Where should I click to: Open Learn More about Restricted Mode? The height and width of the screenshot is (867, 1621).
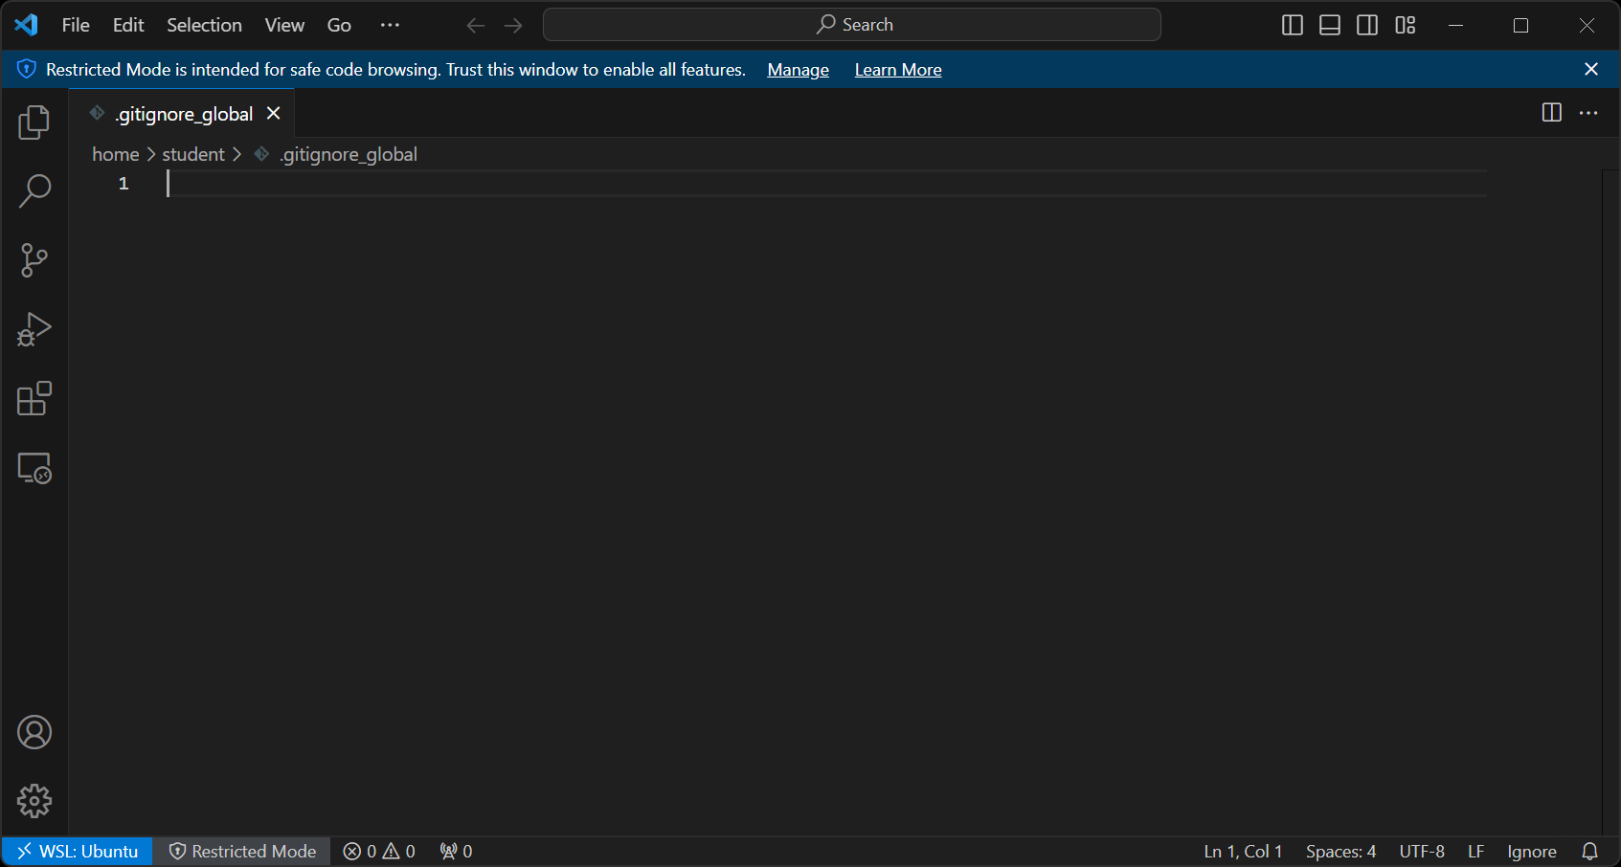click(897, 69)
